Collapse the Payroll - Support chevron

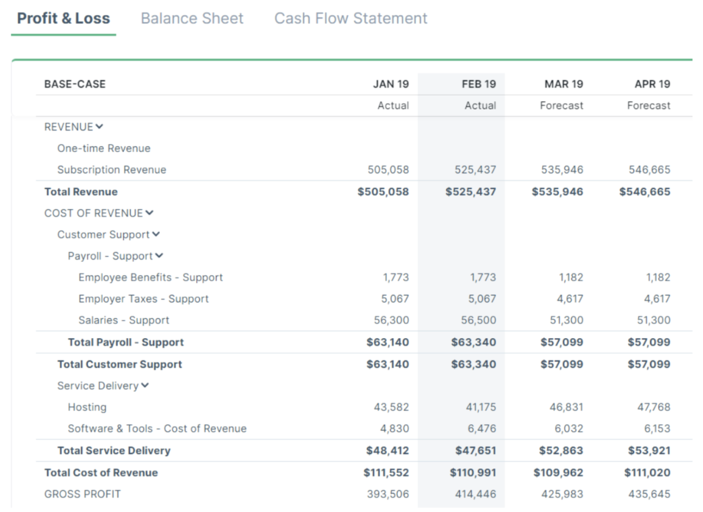pos(159,255)
